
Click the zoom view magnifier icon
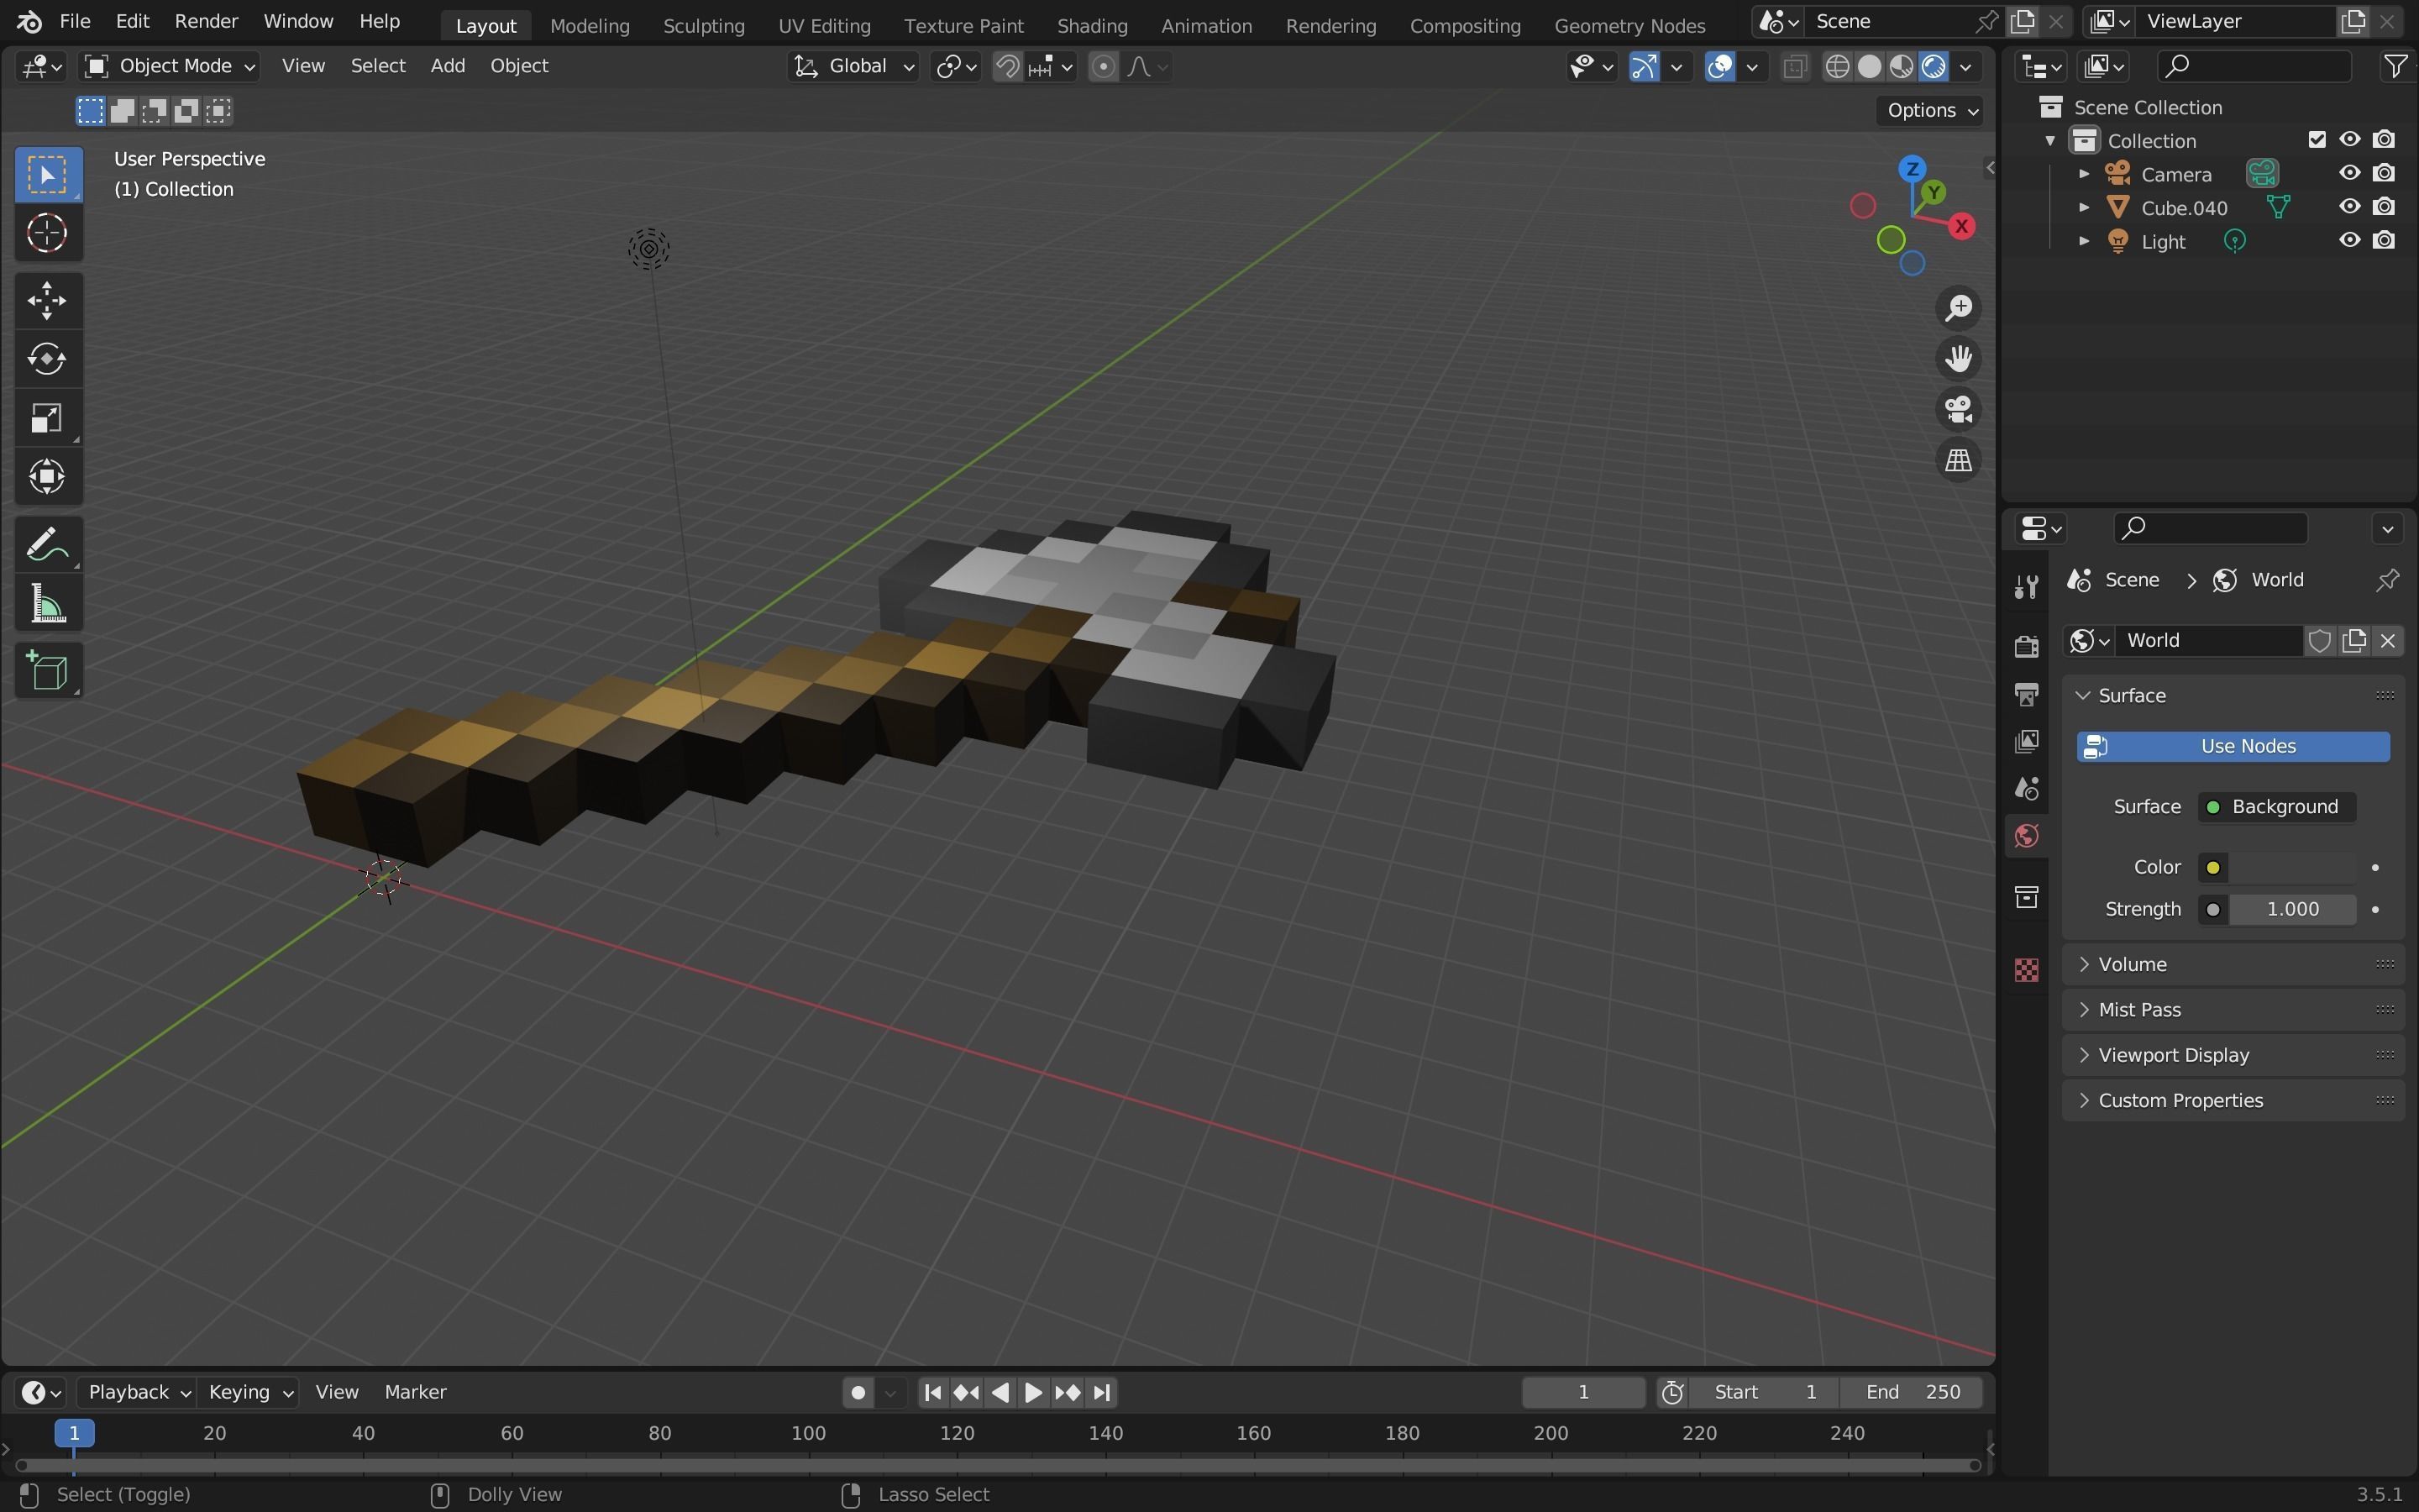[1958, 307]
